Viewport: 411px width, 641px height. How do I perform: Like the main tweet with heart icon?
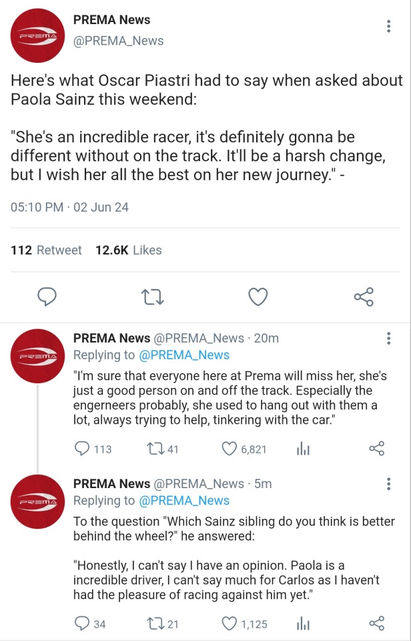point(258,296)
